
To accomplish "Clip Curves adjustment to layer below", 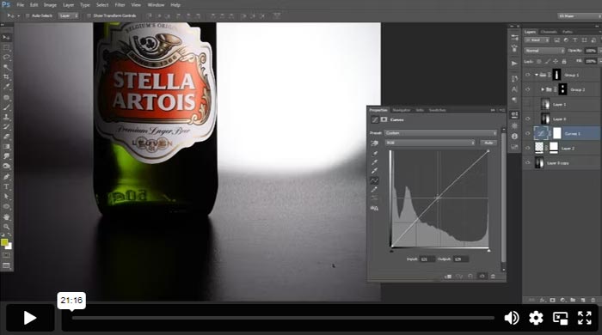I will (x=448, y=276).
